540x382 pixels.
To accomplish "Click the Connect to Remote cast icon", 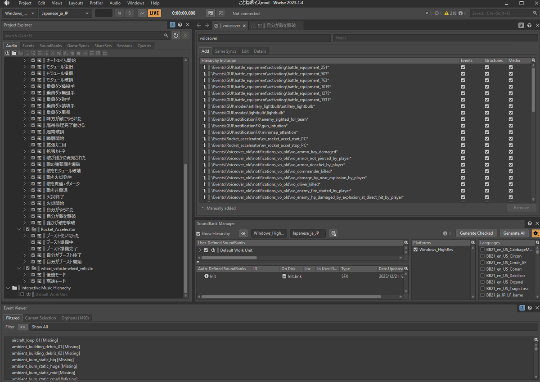I will tap(211, 13).
